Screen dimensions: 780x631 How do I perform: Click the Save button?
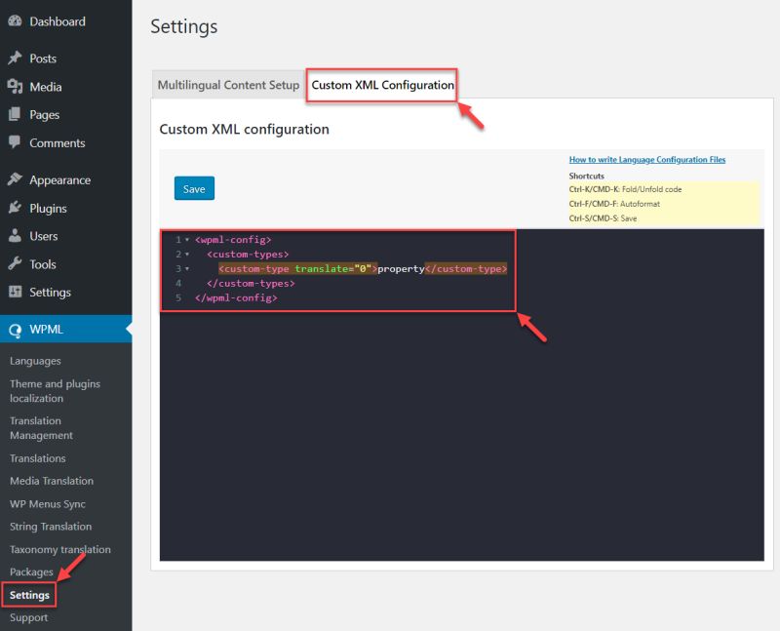pyautogui.click(x=194, y=188)
